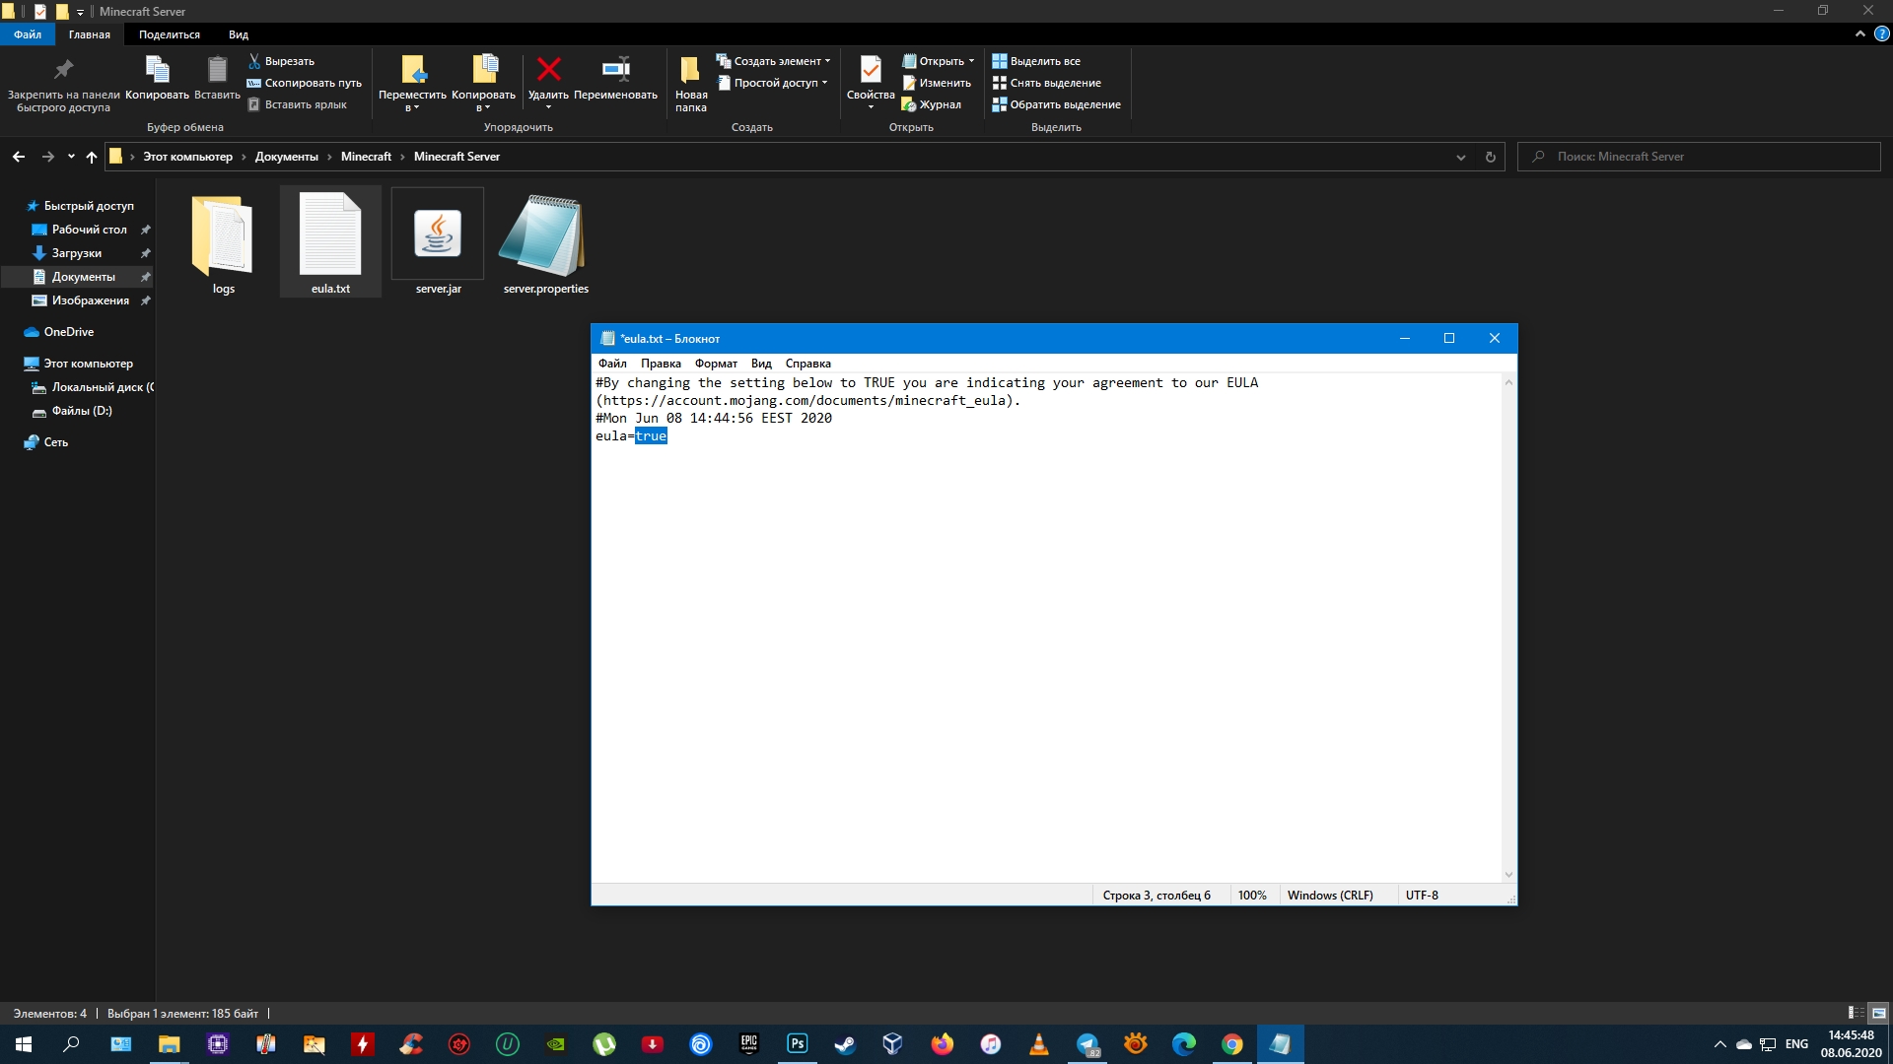The width and height of the screenshot is (1893, 1064).
Task: Collapse the ribbon with the chevron
Action: 1859,33
